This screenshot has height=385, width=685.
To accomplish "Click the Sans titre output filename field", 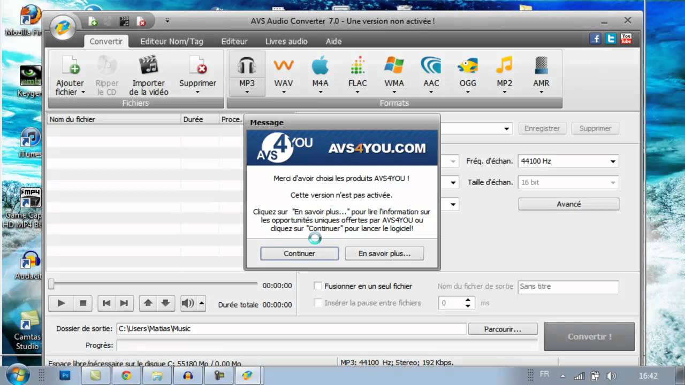I will click(568, 287).
